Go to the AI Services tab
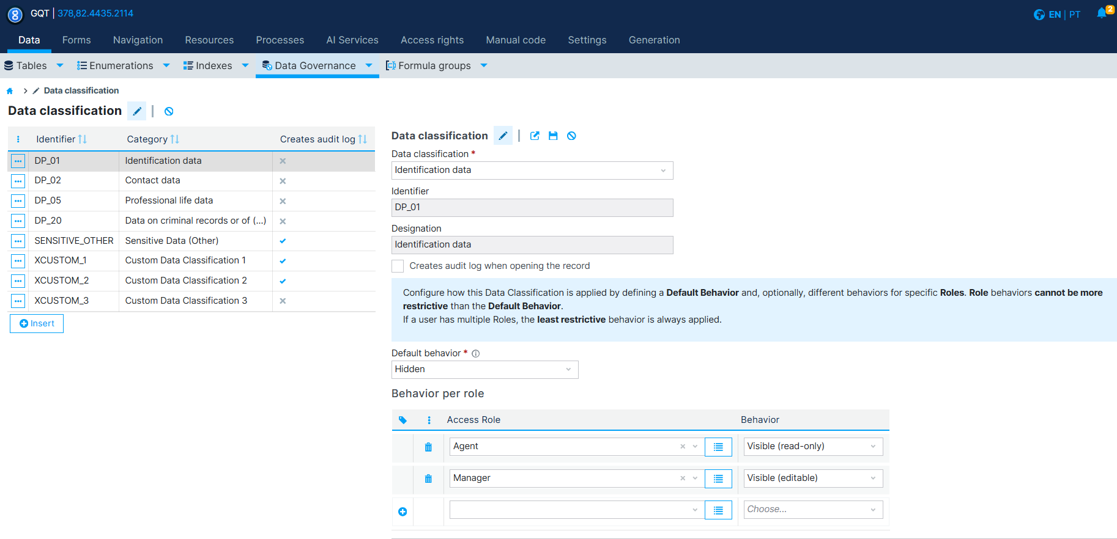Screen dimensions: 1117x539 pyautogui.click(x=352, y=40)
